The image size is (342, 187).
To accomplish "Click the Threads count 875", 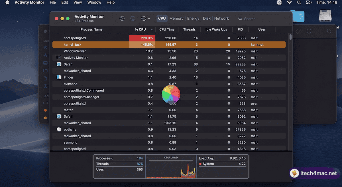I will point(140,164).
